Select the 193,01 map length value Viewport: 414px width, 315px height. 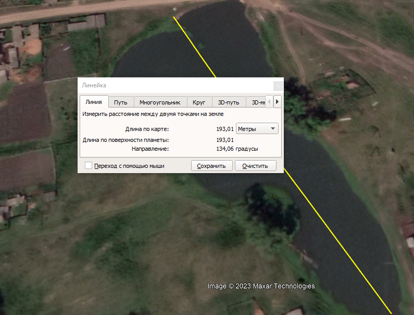click(225, 129)
